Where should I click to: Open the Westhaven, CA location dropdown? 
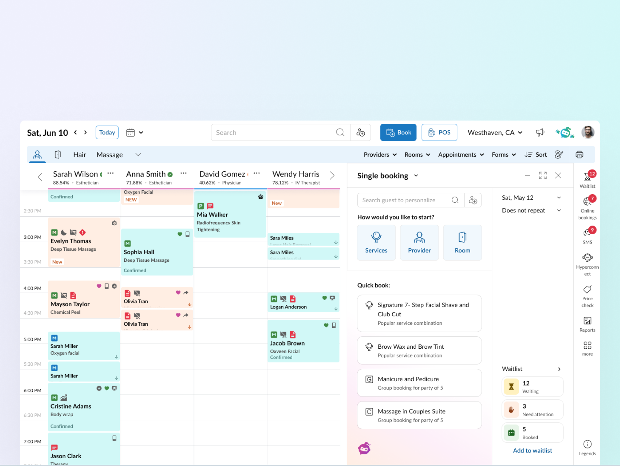(495, 132)
